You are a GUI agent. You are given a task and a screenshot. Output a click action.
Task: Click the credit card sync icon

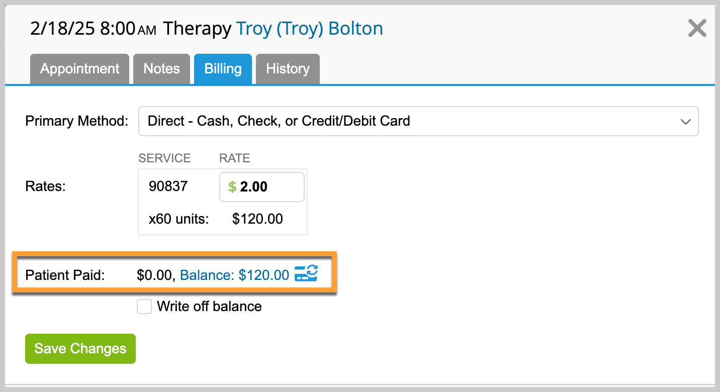[x=306, y=274]
